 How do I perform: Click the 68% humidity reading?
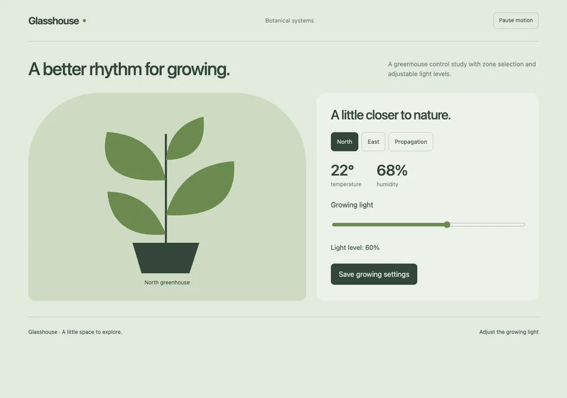tap(392, 170)
